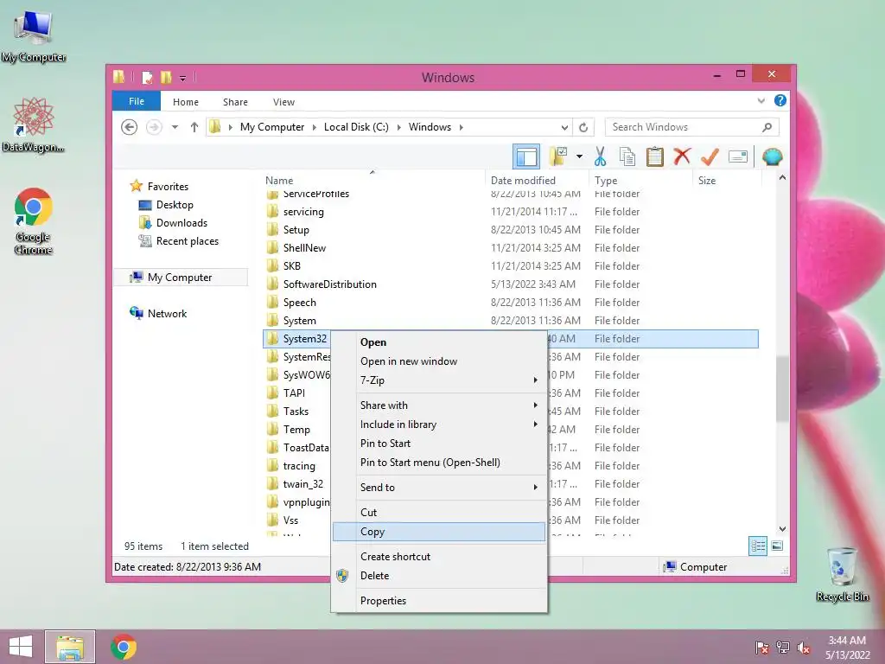The image size is (885, 664).
Task: Expand the Share with submenu
Action: 438,405
